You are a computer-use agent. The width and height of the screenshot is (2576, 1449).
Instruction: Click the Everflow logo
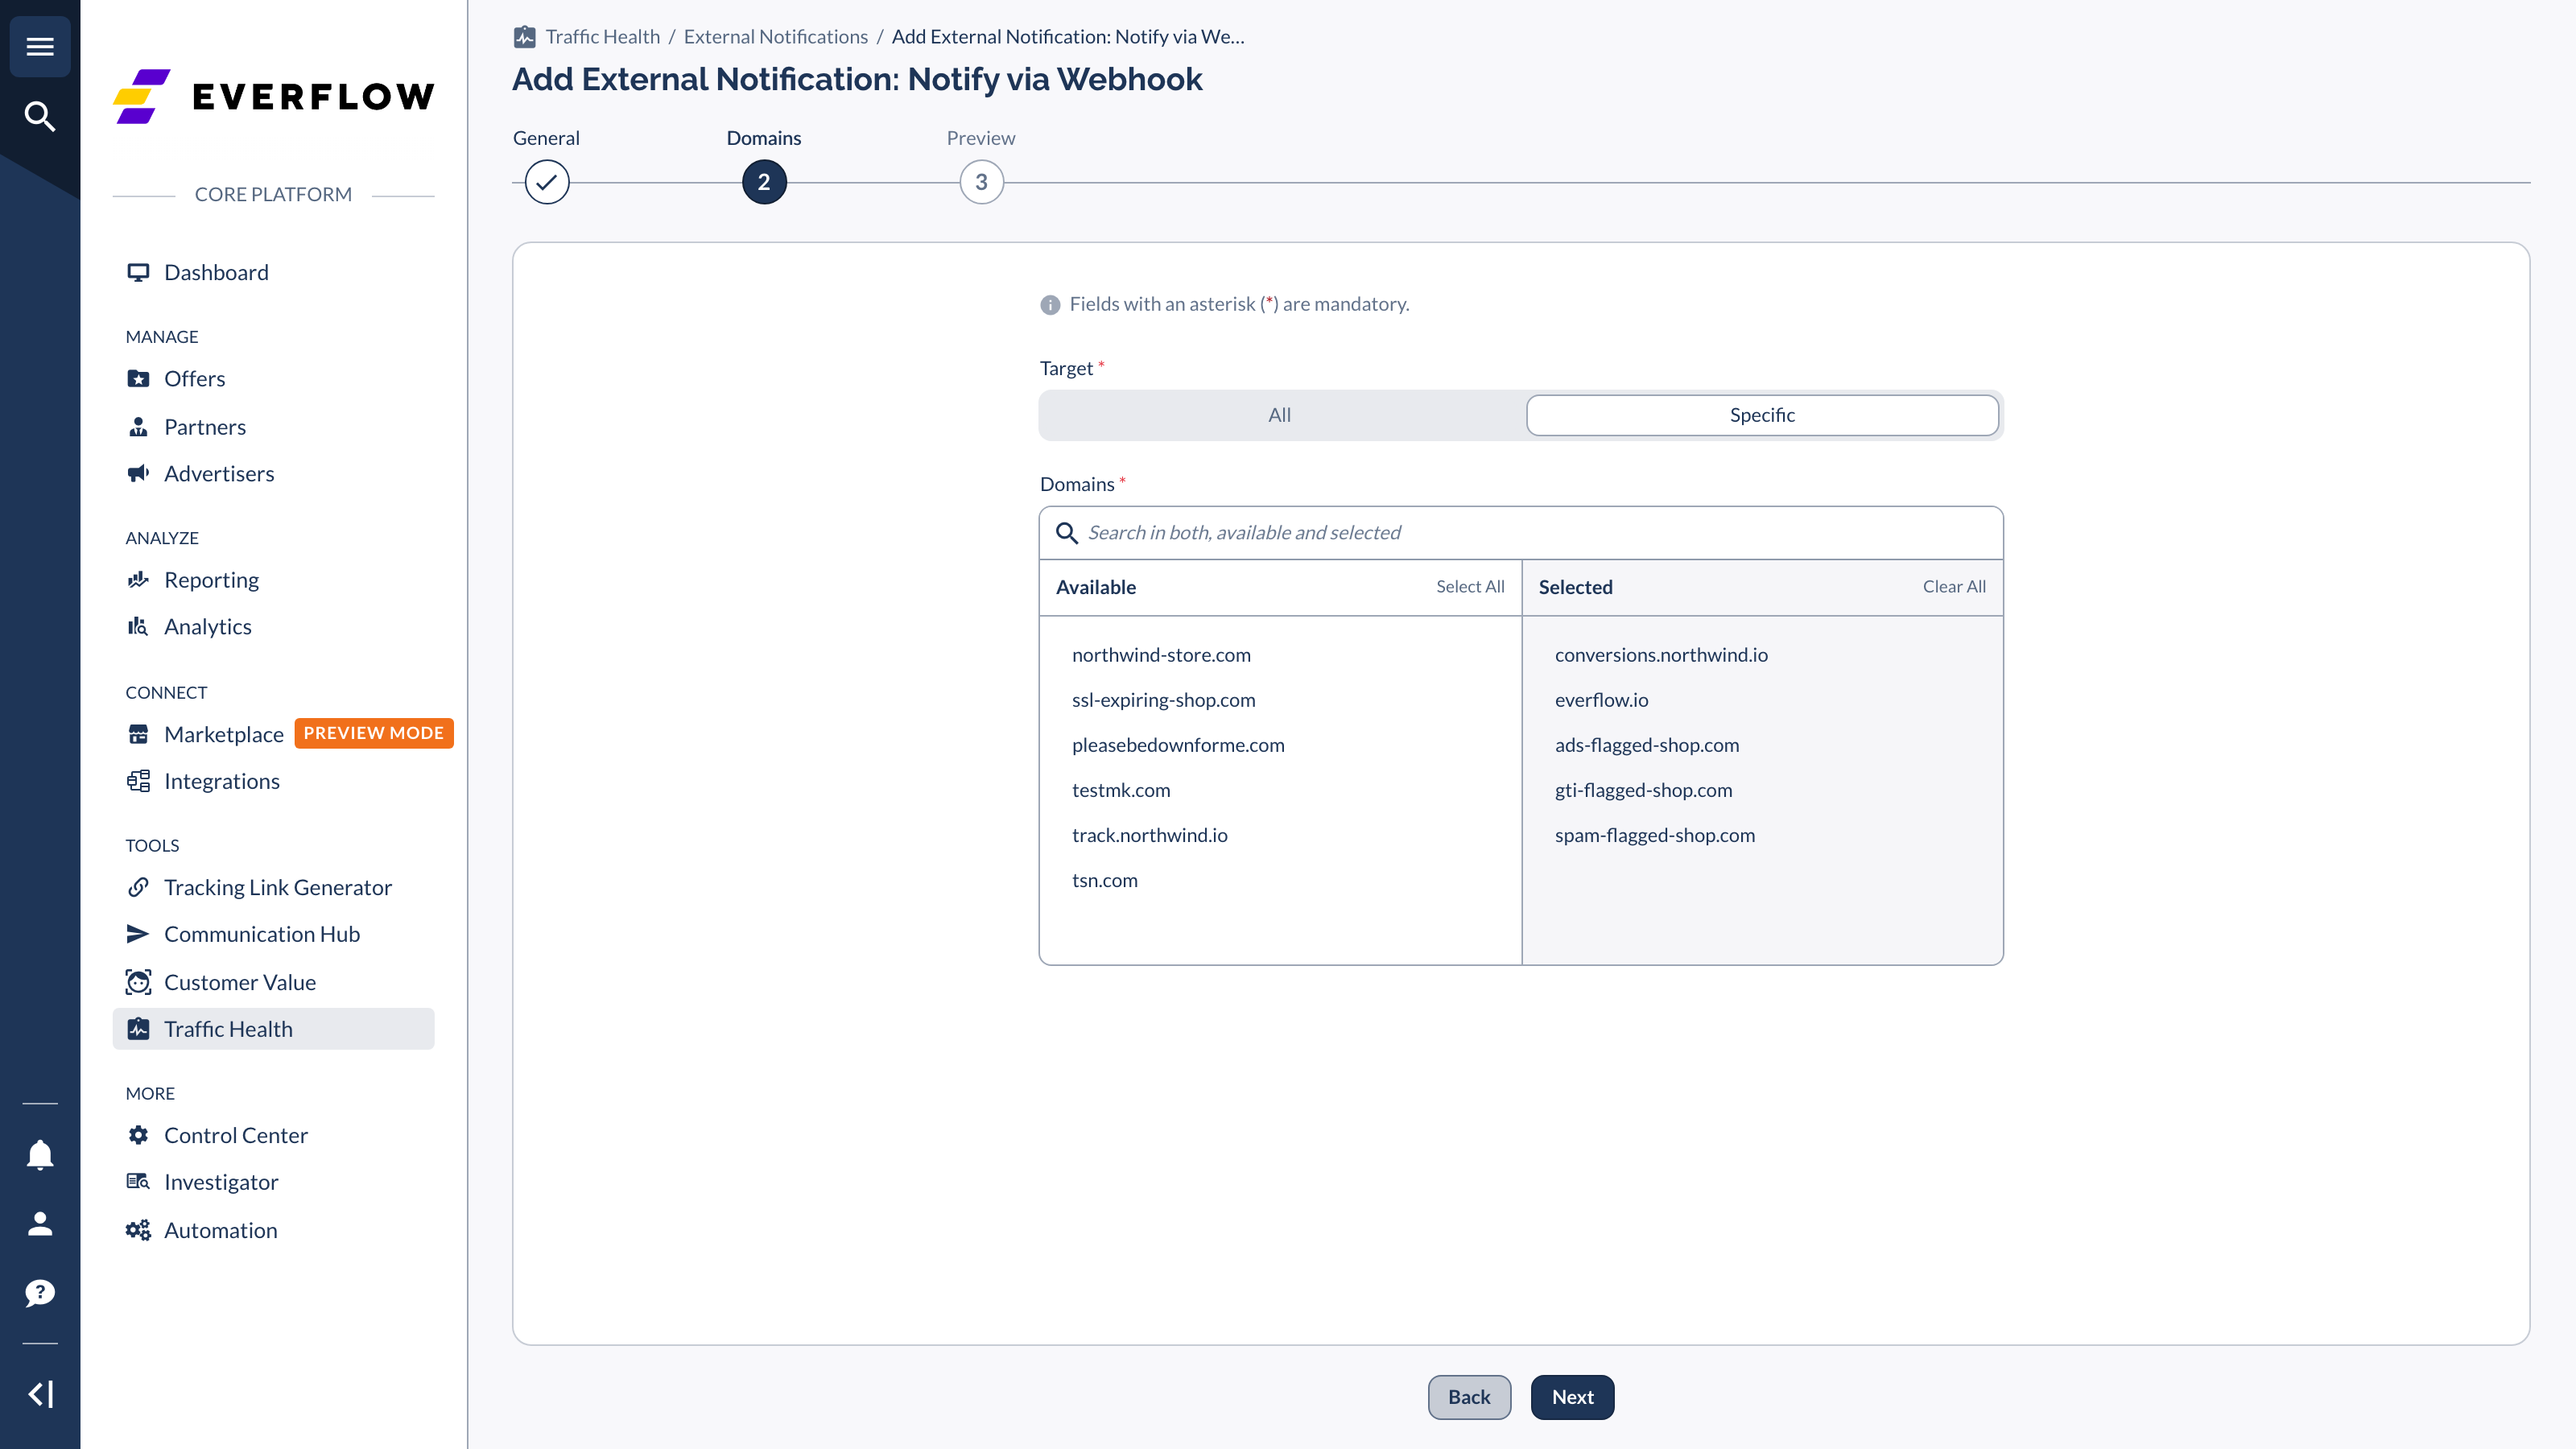[x=273, y=96]
